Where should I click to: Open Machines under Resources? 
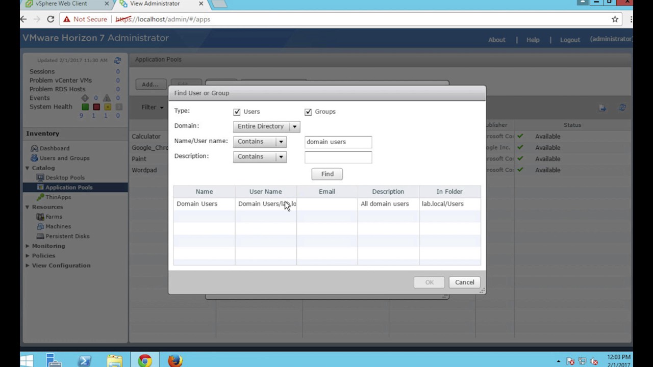pos(58,226)
